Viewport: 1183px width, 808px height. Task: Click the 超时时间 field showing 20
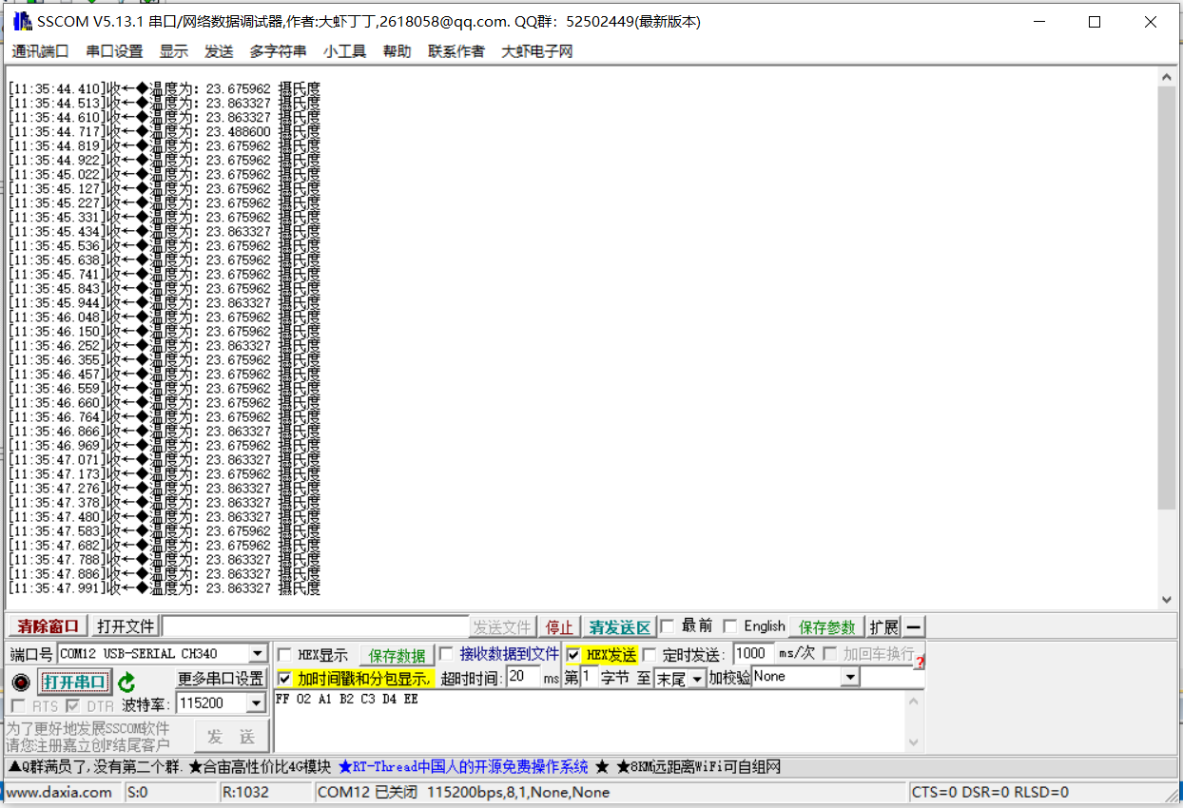pos(523,677)
